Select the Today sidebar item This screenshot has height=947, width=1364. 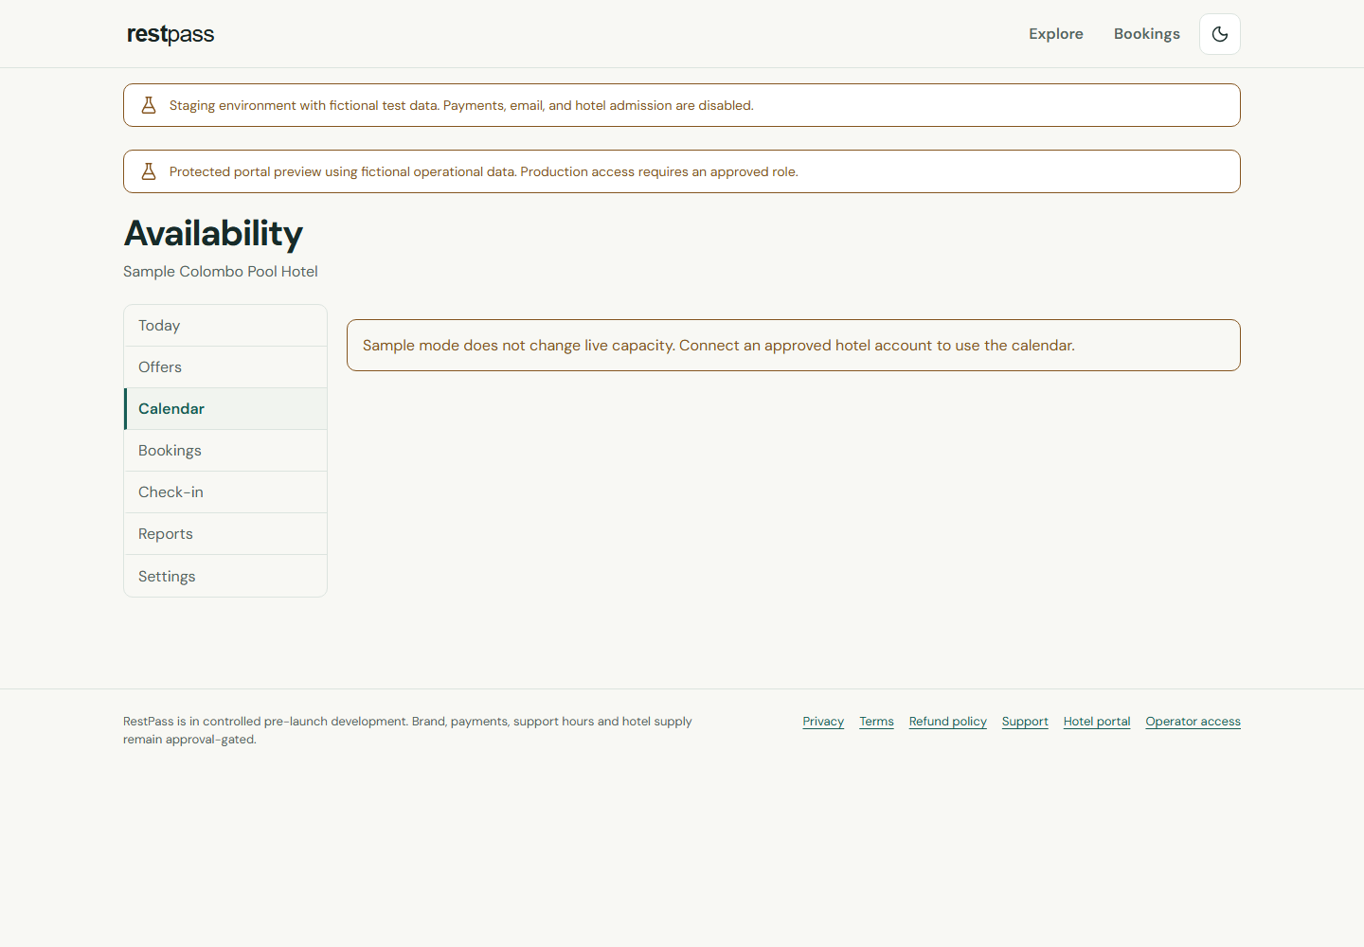click(225, 326)
